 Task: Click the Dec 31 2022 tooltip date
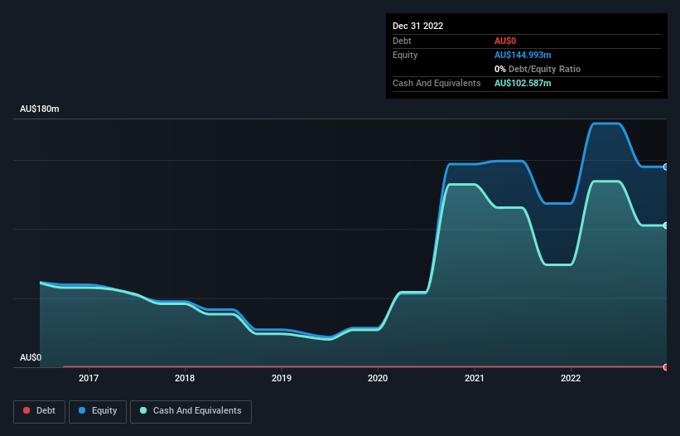(x=417, y=26)
